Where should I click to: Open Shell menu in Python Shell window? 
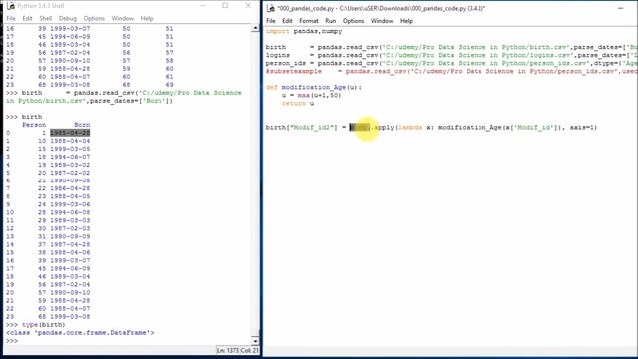(x=45, y=18)
